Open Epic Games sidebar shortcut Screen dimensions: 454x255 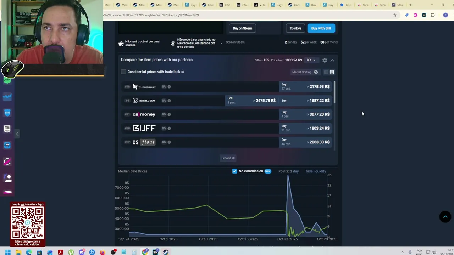pyautogui.click(x=7, y=129)
